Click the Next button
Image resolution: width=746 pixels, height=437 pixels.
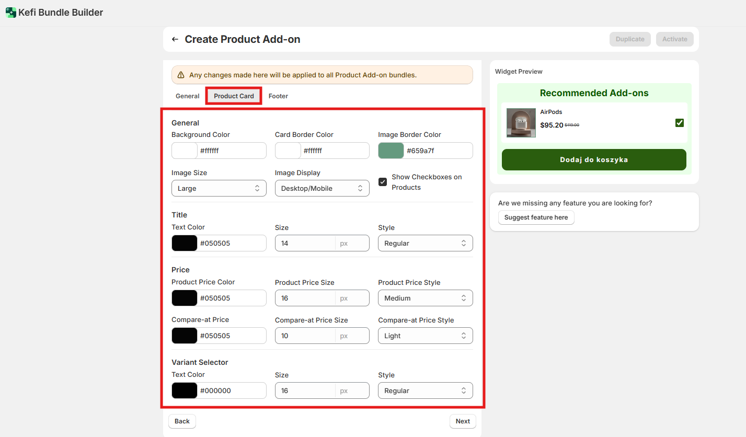tap(463, 421)
